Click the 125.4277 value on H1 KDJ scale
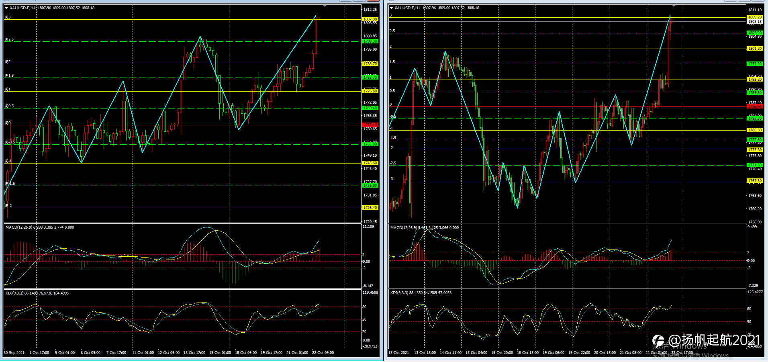 (755, 292)
